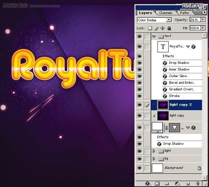Enable Lock transparent pixels
This screenshot has width=209, height=187.
150,28
